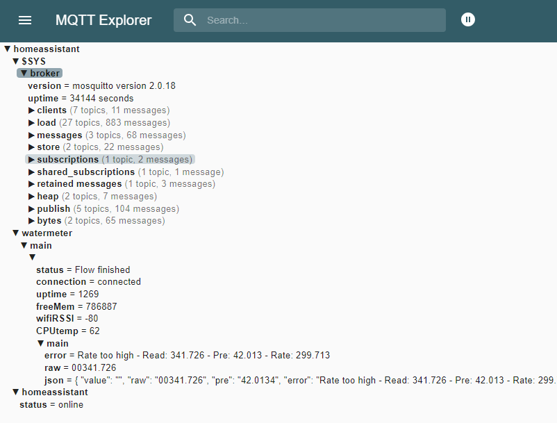Expand the store topic

coord(31,147)
